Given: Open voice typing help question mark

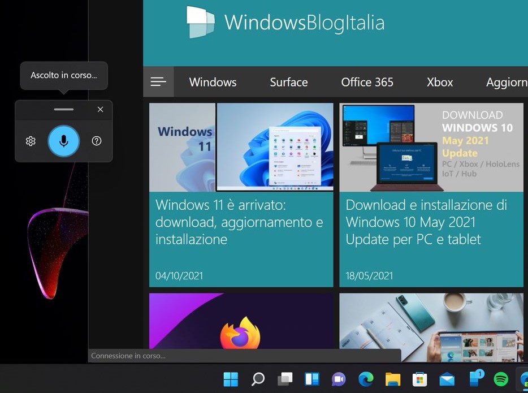Looking at the screenshot, I should pos(97,141).
